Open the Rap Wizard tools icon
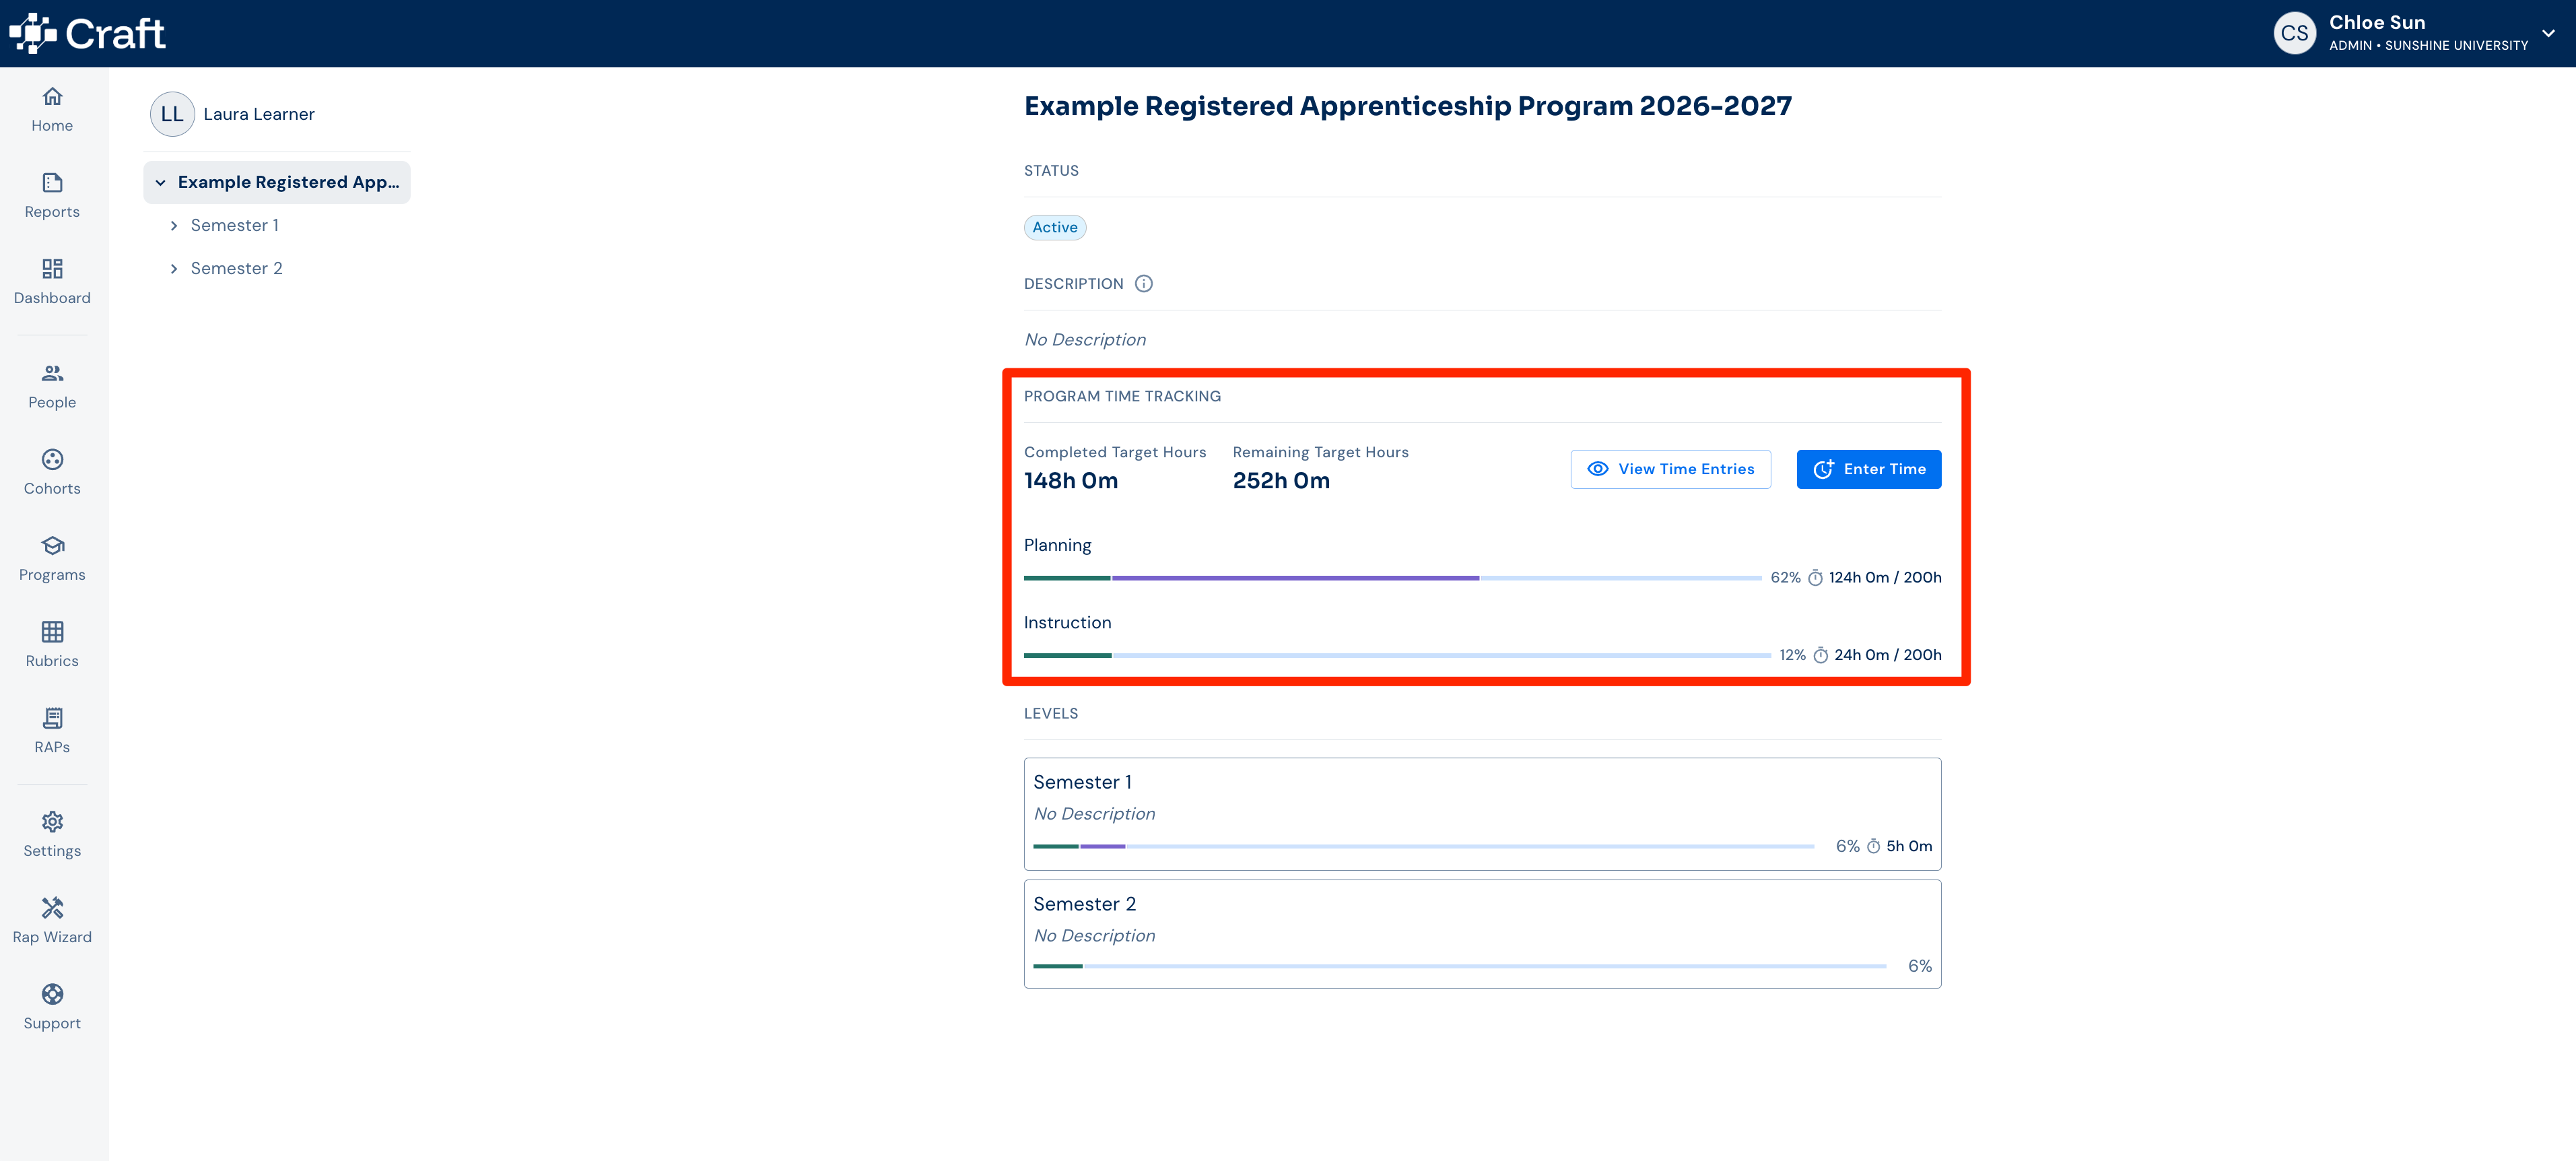 (x=52, y=908)
